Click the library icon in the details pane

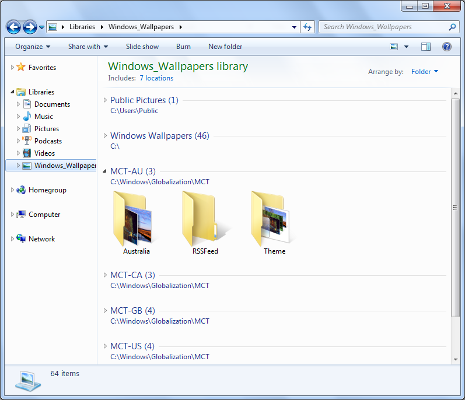point(28,381)
